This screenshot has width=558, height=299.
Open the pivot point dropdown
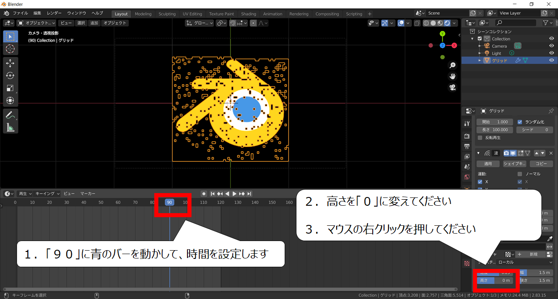click(222, 23)
